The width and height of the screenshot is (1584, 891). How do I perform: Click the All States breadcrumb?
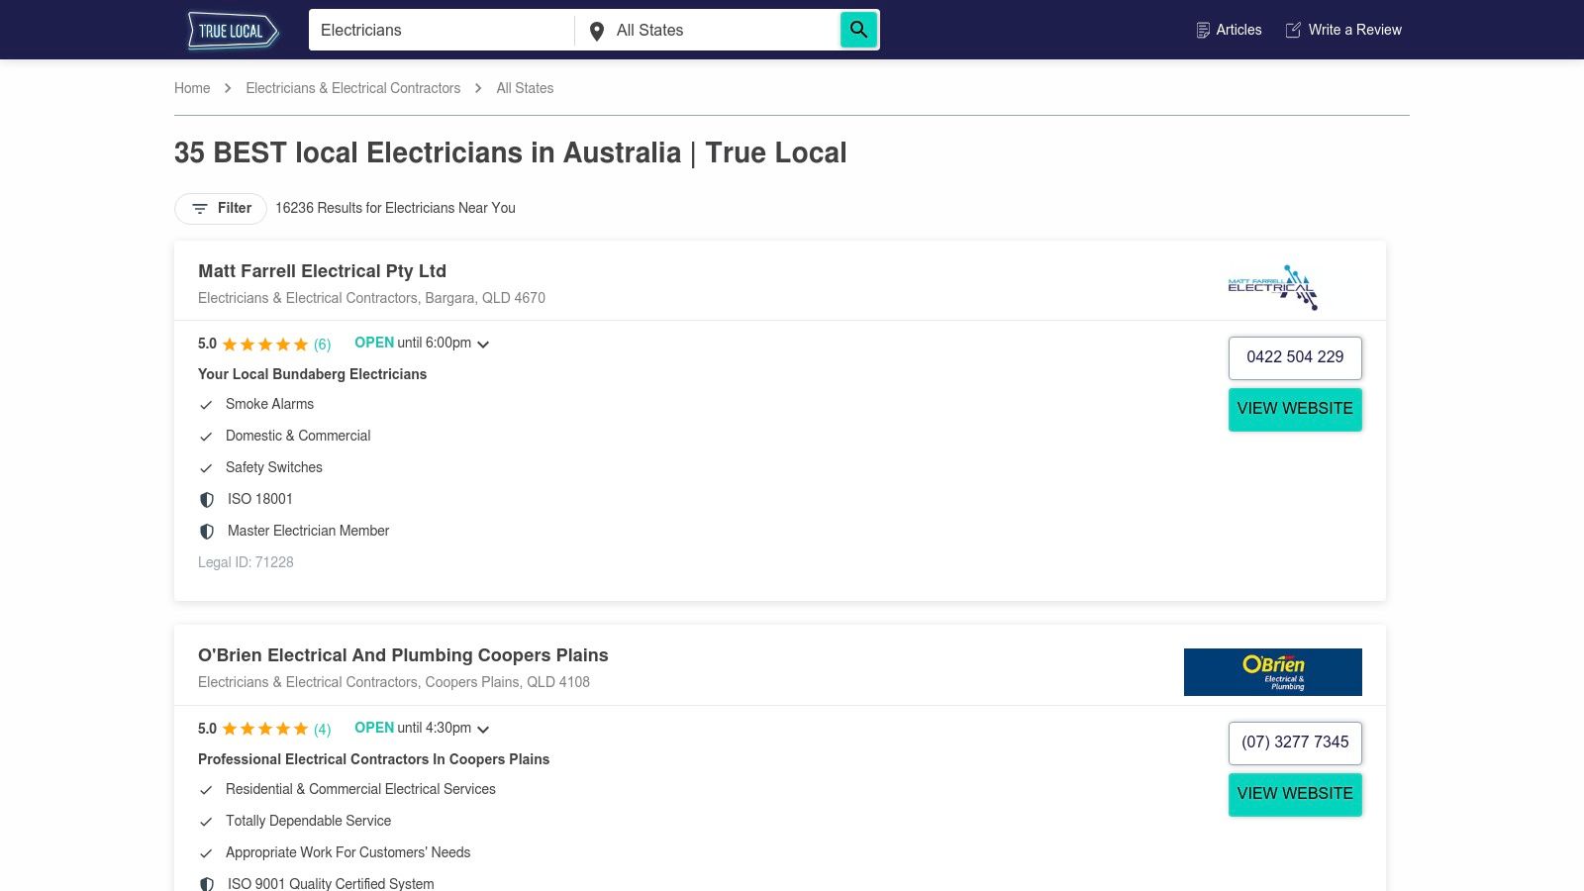click(525, 88)
